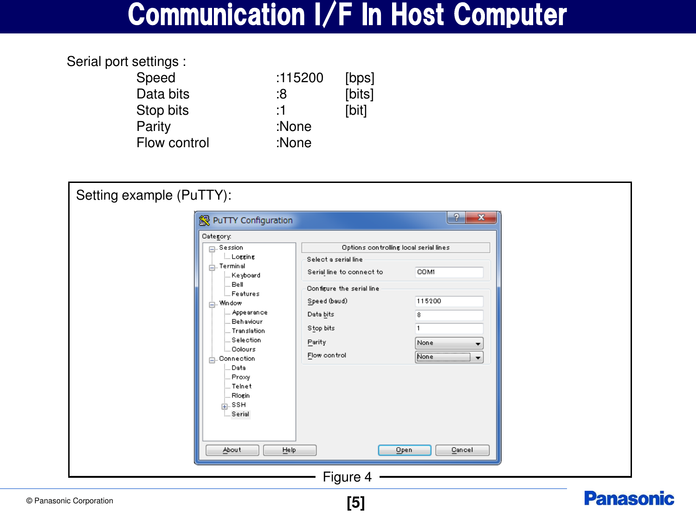Click the Cancel button
This screenshot has height=514, width=696.
[x=462, y=449]
